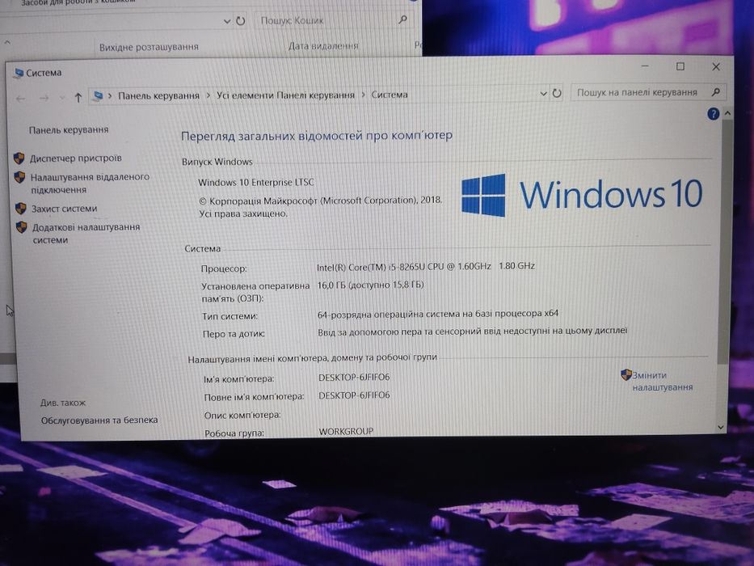
Task: Open address dropdown in Кошик window
Action: coord(227,21)
